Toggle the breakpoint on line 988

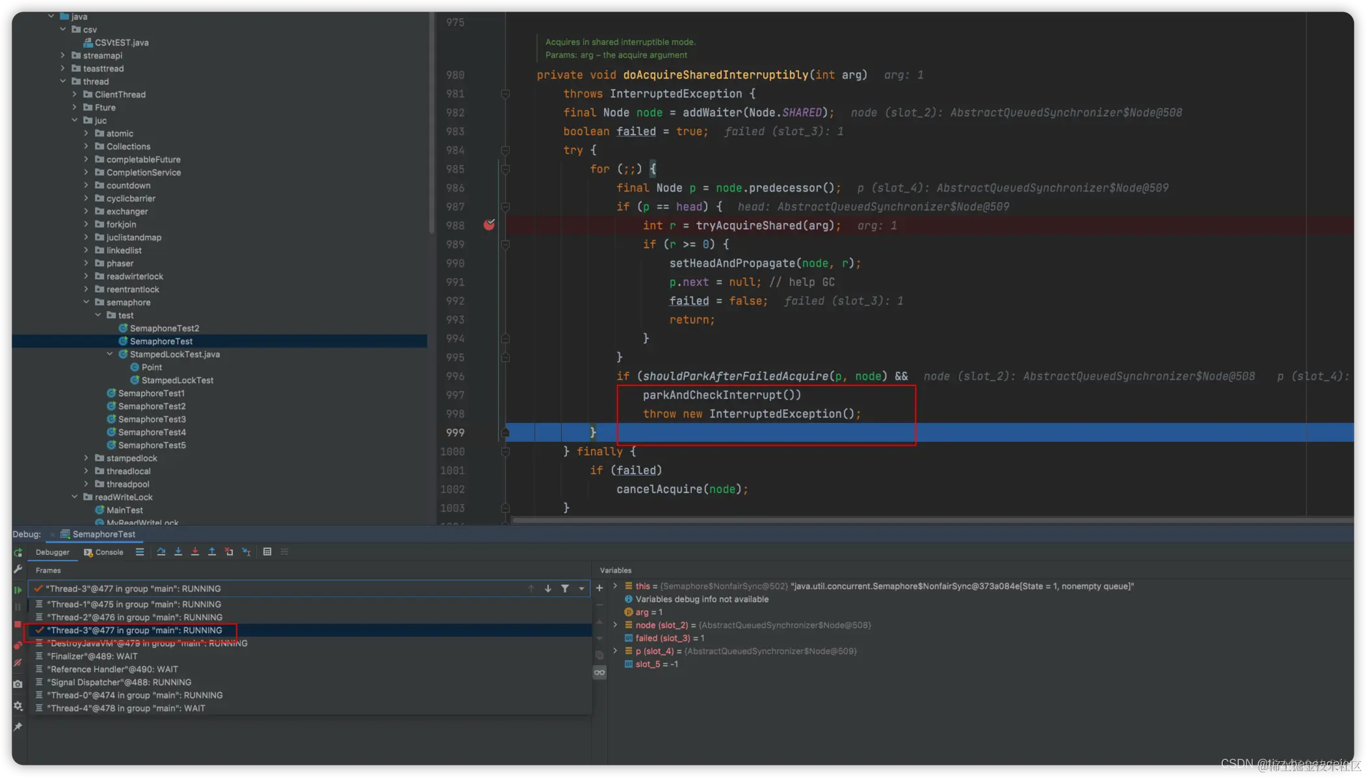point(489,225)
